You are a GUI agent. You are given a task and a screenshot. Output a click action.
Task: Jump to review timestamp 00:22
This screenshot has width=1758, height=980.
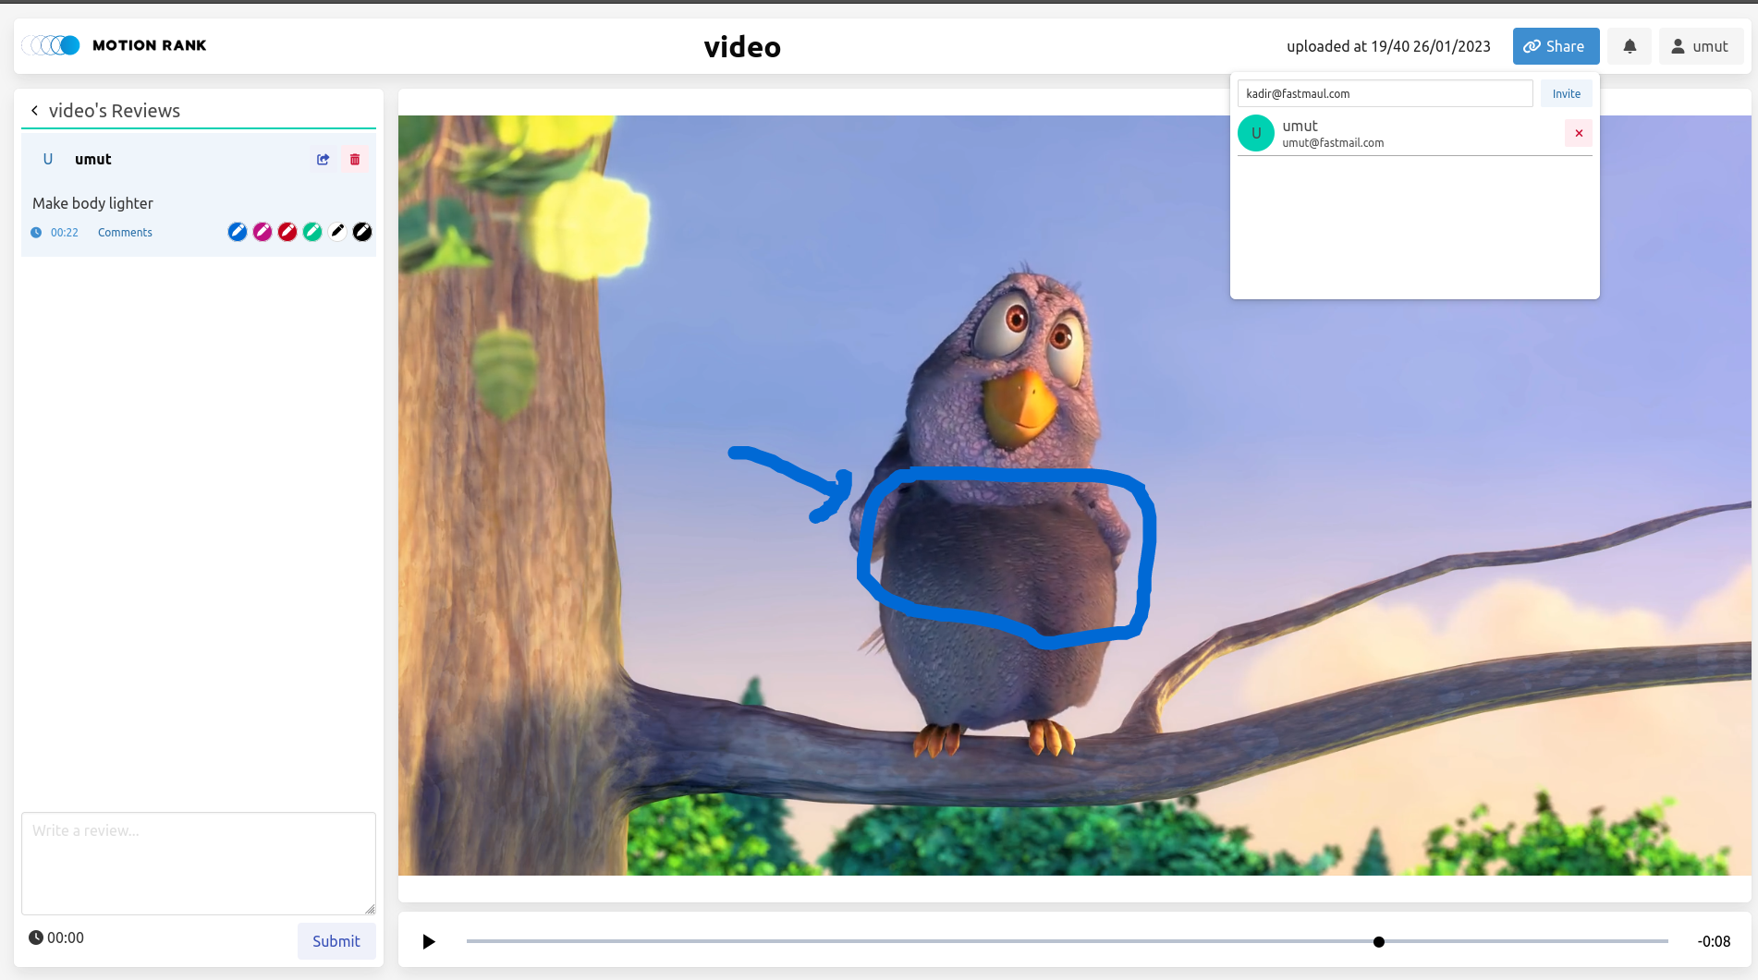click(65, 233)
